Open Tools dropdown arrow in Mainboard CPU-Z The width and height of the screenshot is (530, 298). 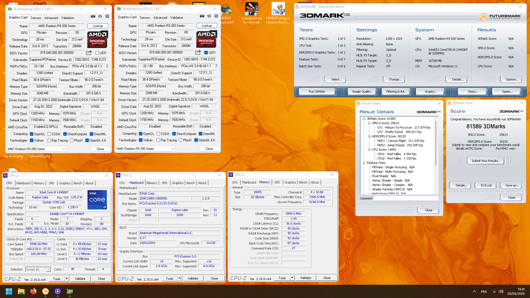coord(179,278)
